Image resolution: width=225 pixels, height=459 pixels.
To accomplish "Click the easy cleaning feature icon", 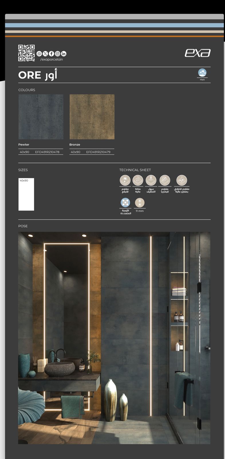I will pyautogui.click(x=151, y=180).
